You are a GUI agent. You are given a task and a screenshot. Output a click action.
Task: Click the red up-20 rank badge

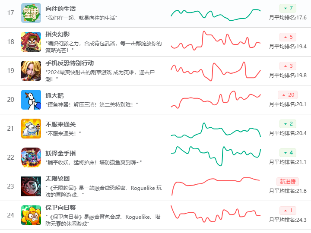point(288,95)
